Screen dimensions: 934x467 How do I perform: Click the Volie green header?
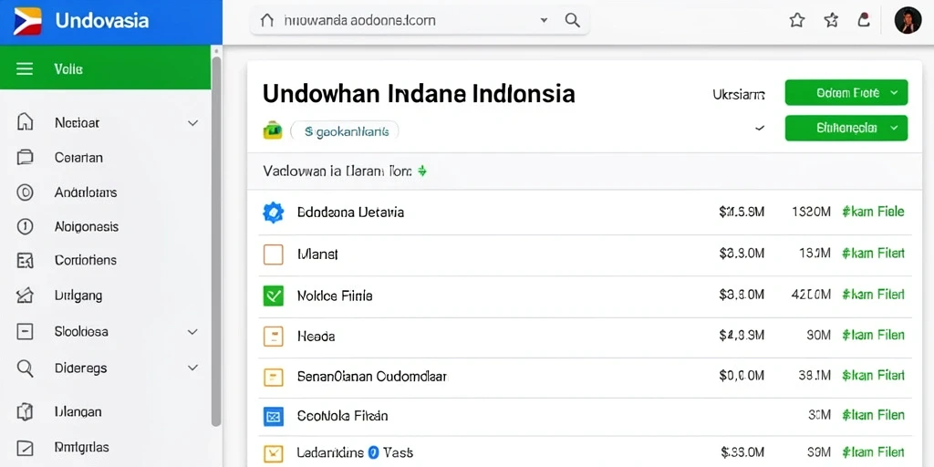tap(105, 69)
